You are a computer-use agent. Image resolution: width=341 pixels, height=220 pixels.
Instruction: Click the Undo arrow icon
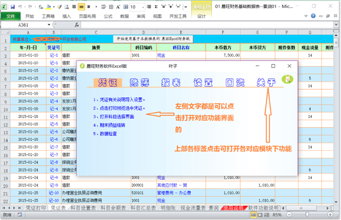click(x=20, y=7)
